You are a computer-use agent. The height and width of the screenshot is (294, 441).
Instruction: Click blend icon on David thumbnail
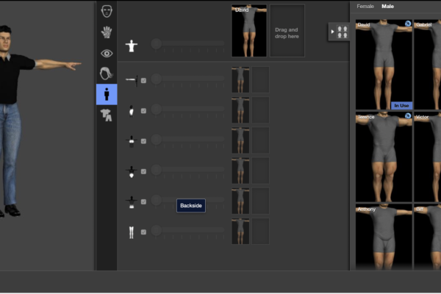tap(408, 24)
